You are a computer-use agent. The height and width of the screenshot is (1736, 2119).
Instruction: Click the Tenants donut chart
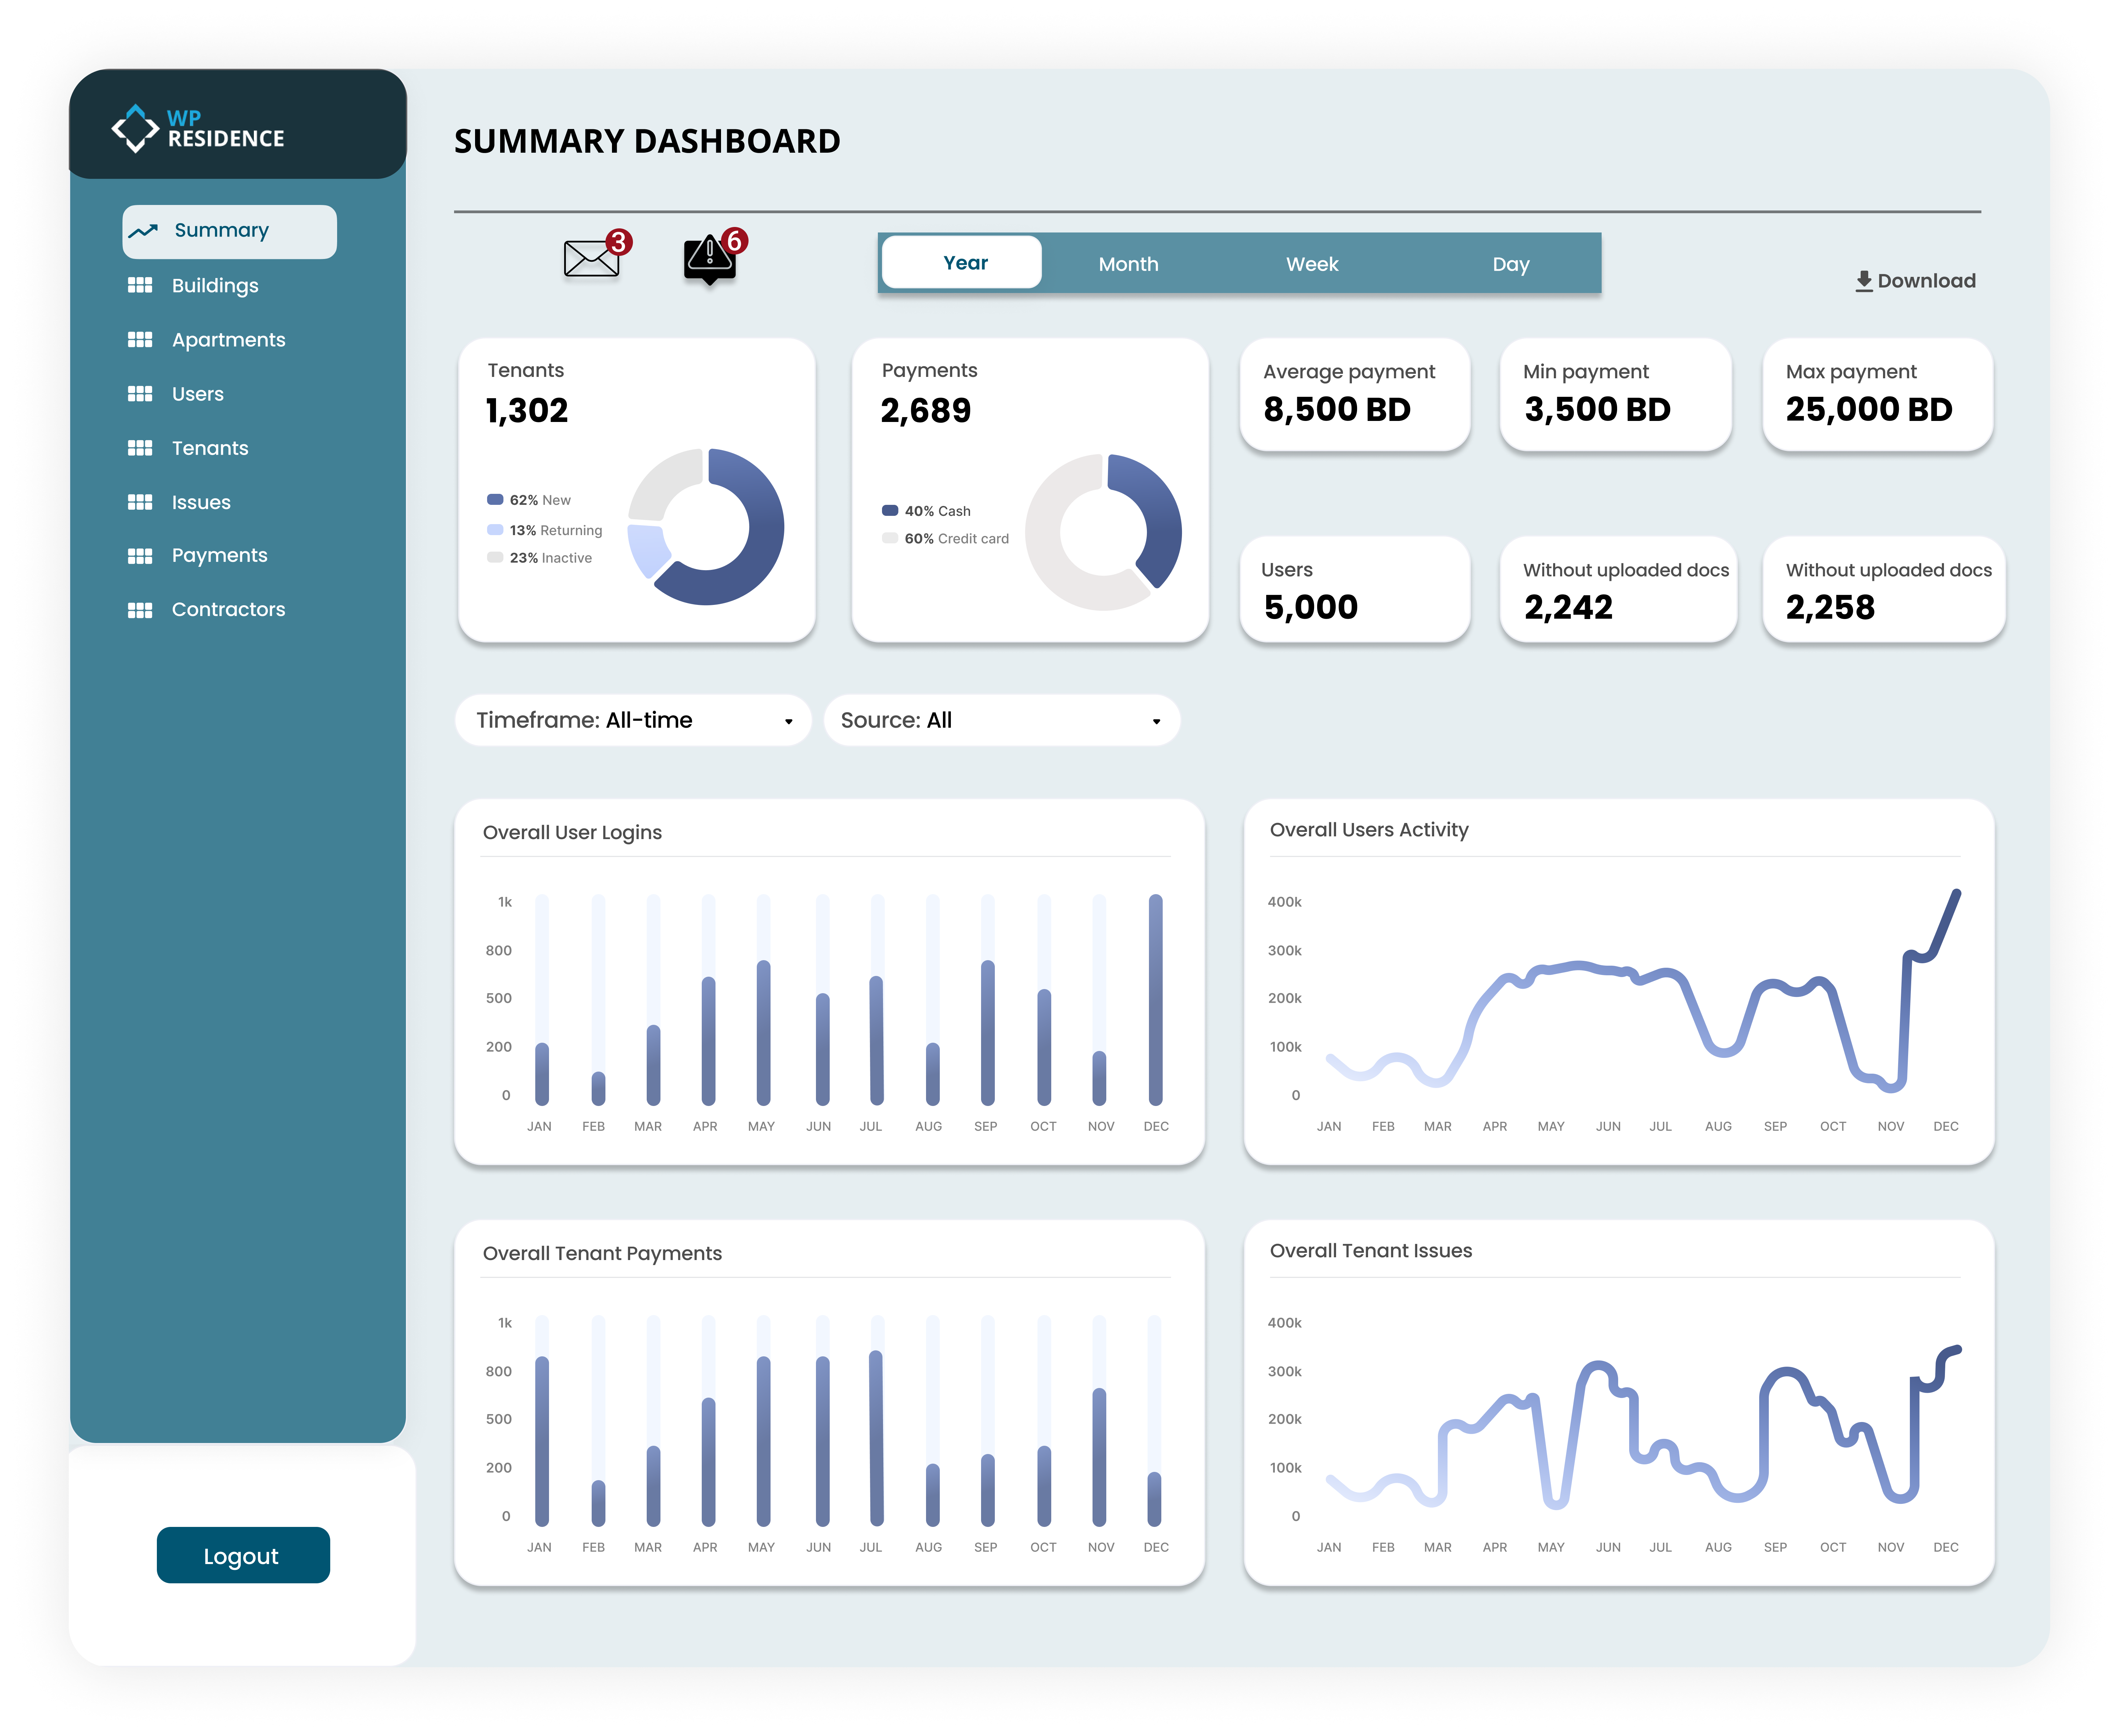tap(706, 527)
